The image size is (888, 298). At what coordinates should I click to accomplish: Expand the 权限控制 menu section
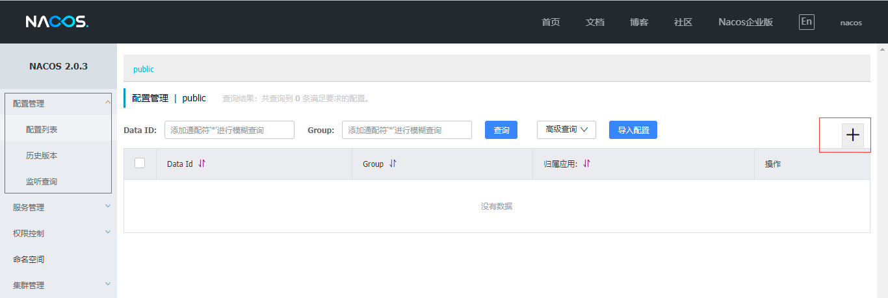(x=58, y=234)
